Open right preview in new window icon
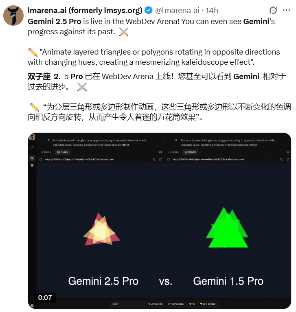The width and height of the screenshot is (296, 312). [288, 159]
